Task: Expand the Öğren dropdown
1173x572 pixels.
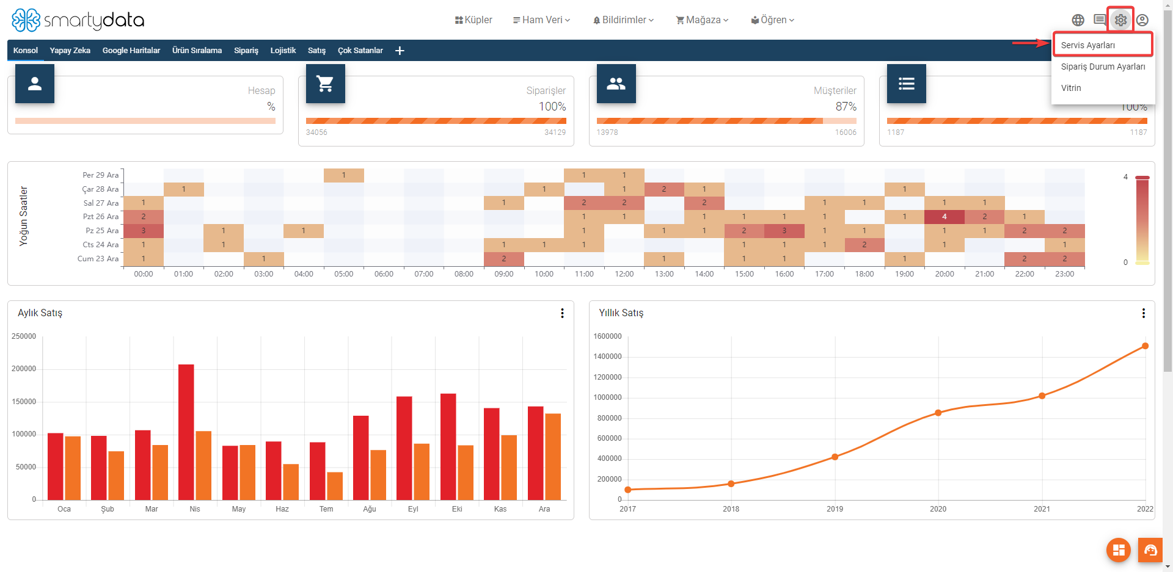Action: point(773,20)
